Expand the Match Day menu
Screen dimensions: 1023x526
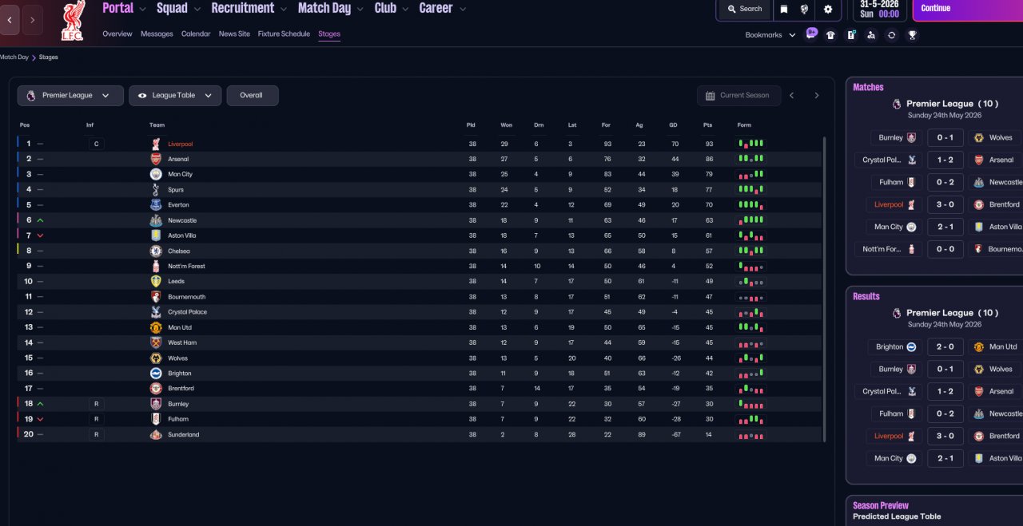(x=331, y=8)
